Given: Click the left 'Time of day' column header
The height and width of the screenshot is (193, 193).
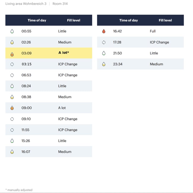Looking at the screenshot, I should 37,20.
